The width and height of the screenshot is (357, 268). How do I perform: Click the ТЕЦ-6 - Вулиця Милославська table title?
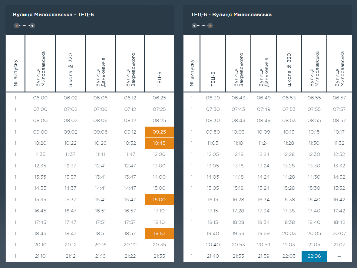click(231, 15)
